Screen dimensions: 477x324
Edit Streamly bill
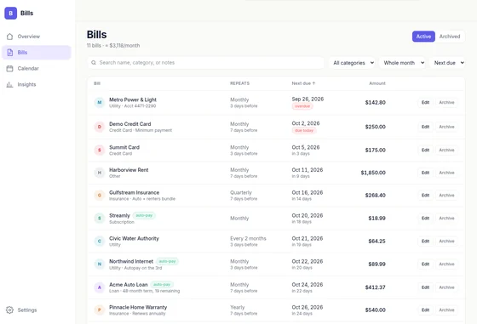coord(425,218)
